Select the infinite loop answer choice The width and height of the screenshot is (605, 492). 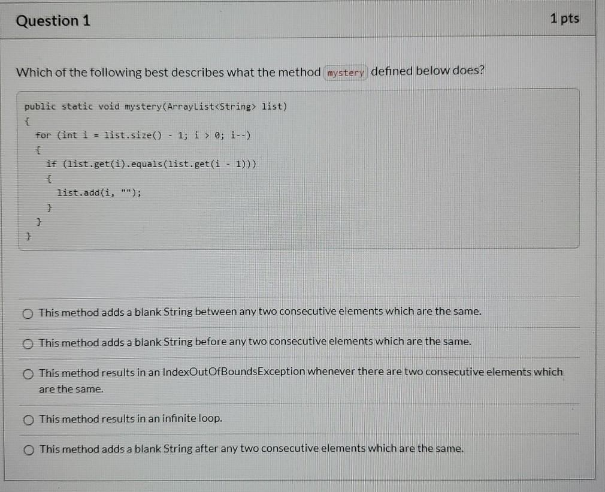point(28,419)
